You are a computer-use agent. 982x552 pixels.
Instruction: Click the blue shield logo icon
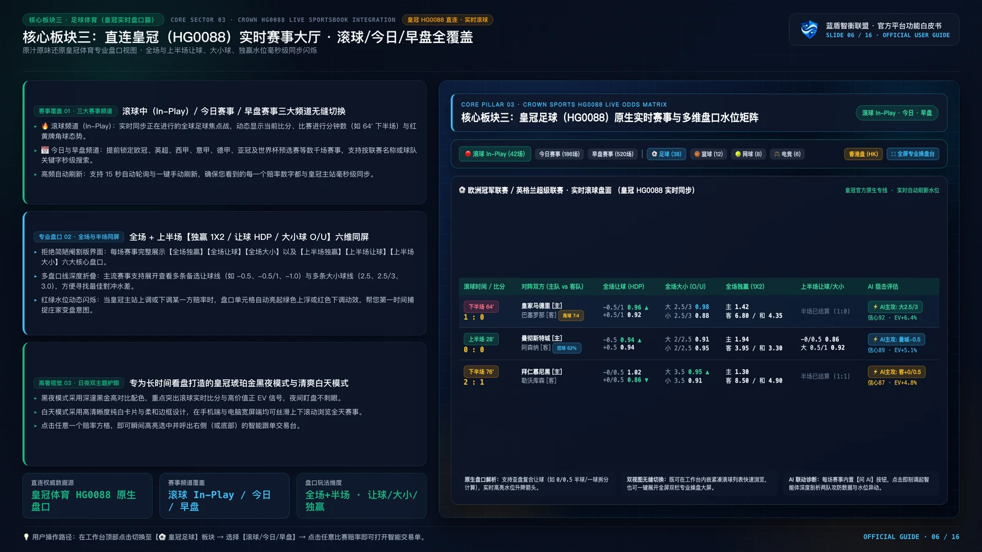810,29
